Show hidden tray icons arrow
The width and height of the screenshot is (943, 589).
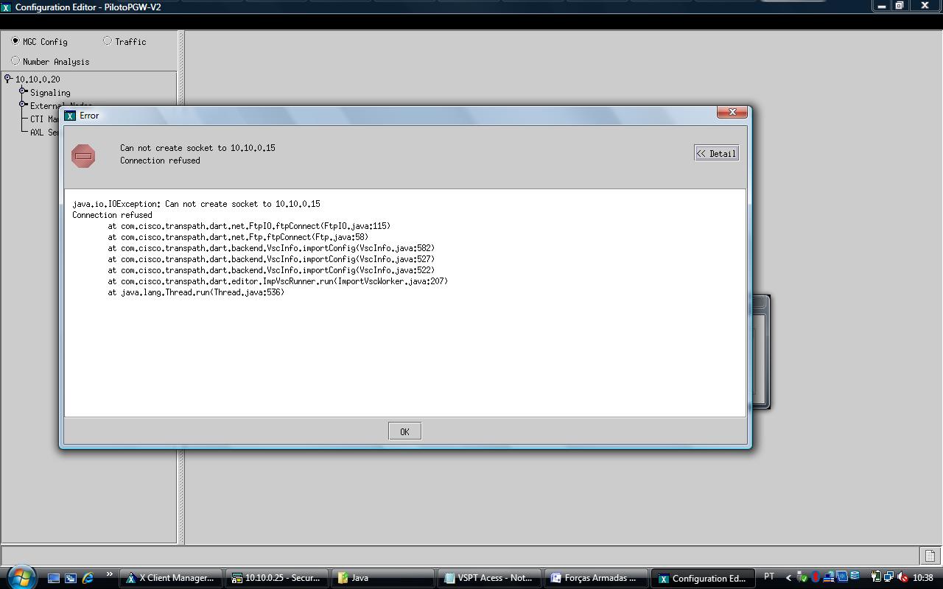pyautogui.click(x=788, y=578)
